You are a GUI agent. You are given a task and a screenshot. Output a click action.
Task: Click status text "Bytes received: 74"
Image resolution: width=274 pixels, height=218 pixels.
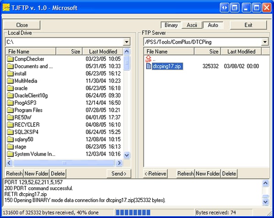216,213
